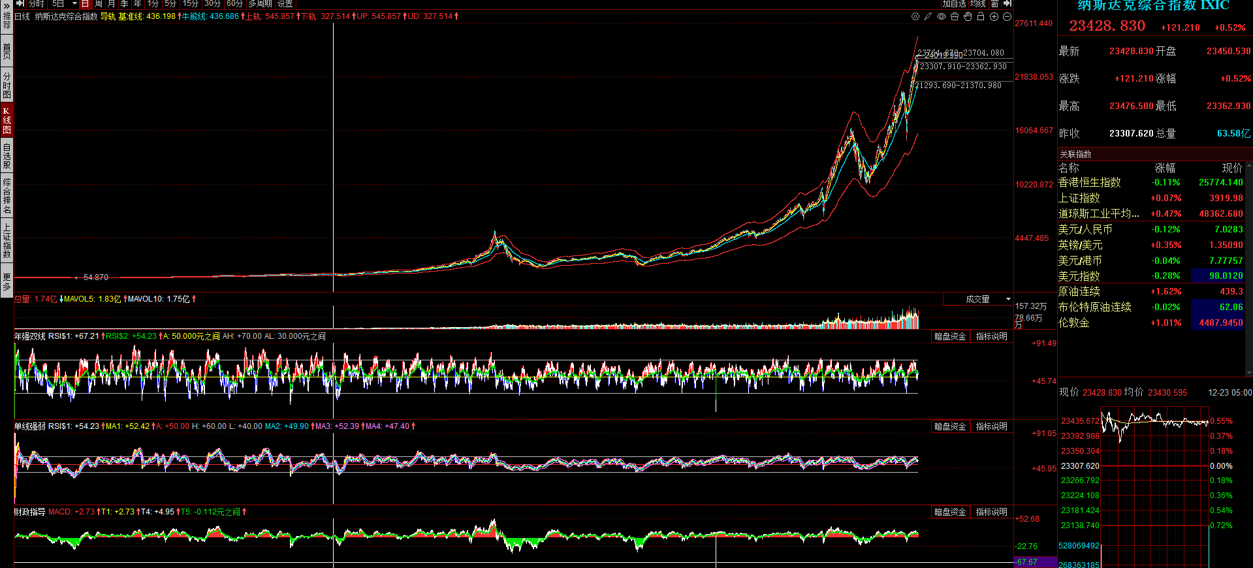Viewport: 1253px width, 568px height.
Task: Select 道琼斯工业平均 row
Action: [1151, 213]
